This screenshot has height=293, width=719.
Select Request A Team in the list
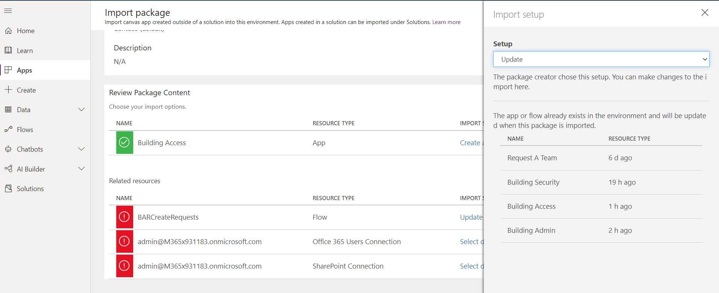[x=532, y=158]
